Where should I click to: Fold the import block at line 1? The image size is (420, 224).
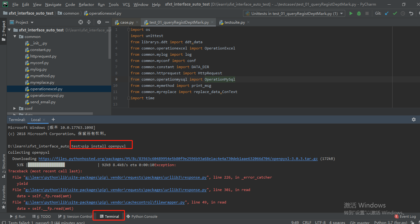click(129, 30)
